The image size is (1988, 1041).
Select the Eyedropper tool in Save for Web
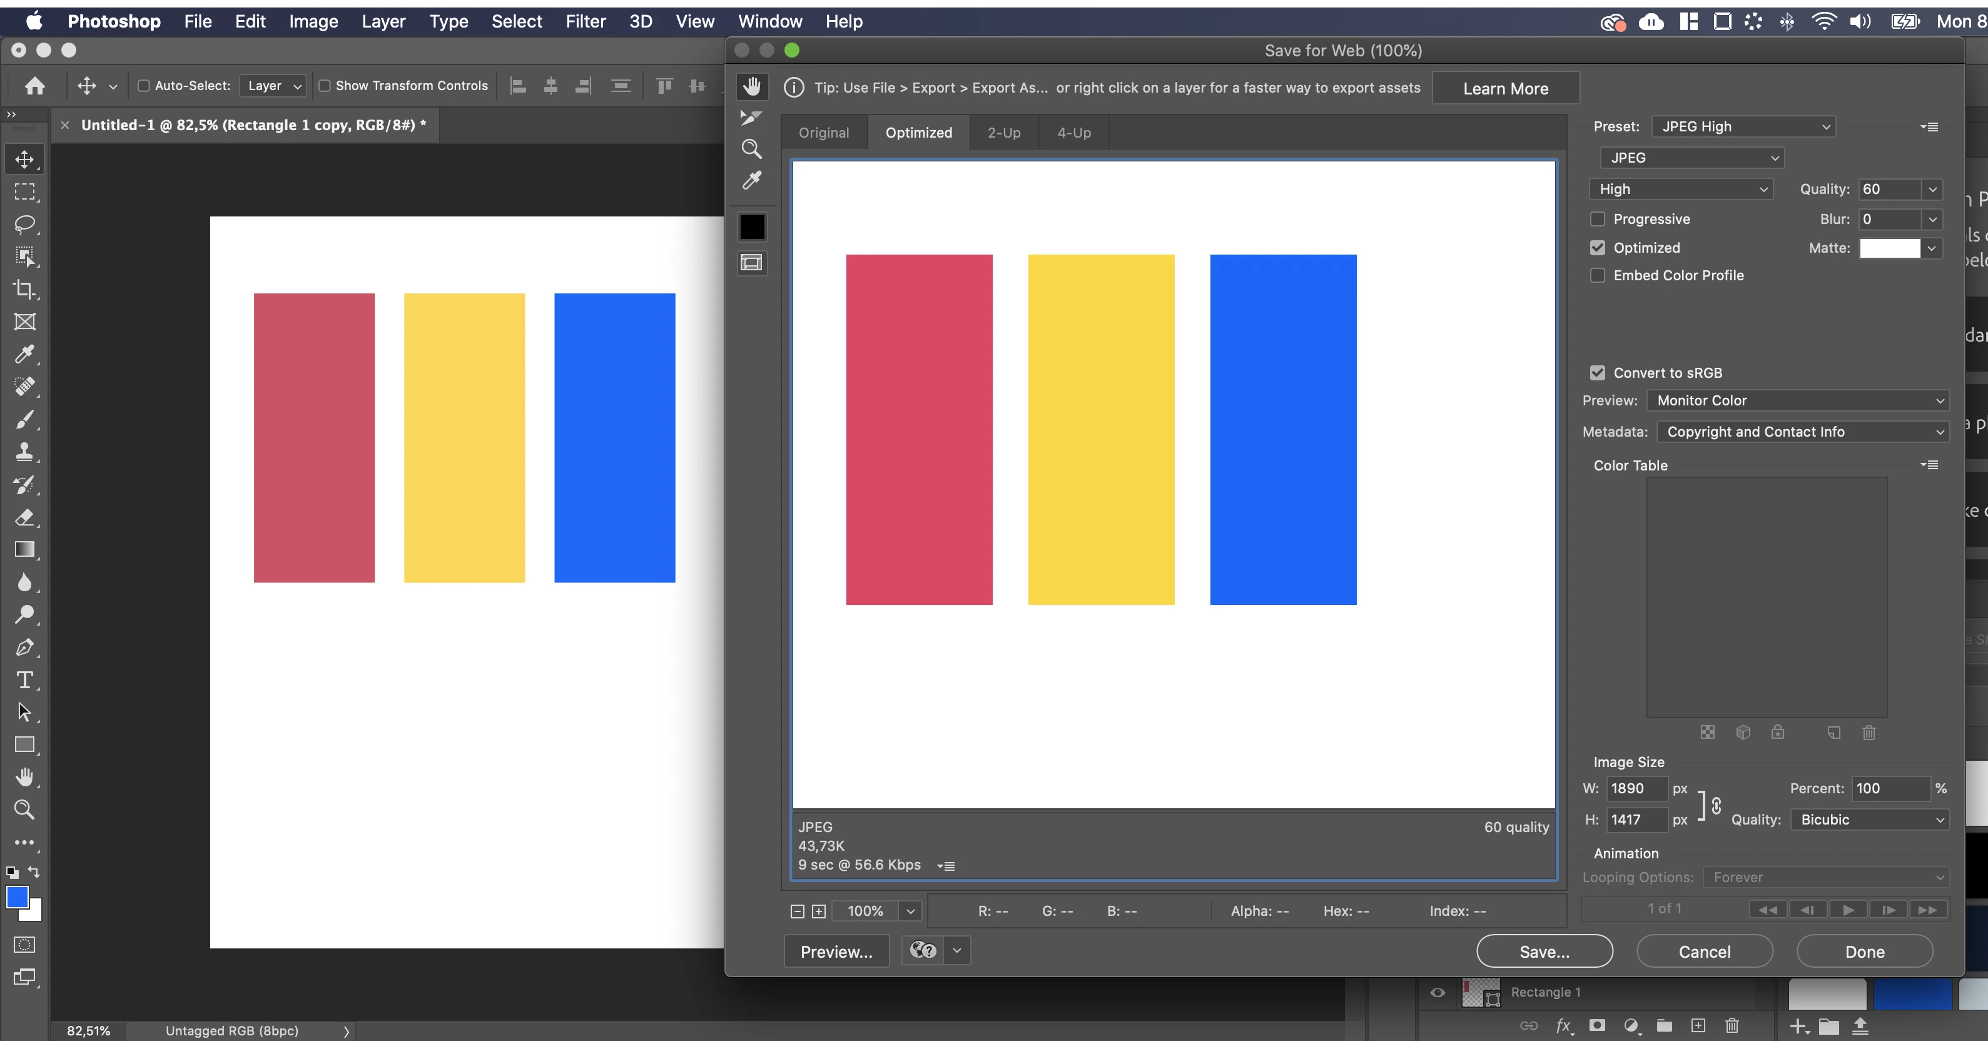pos(752,181)
